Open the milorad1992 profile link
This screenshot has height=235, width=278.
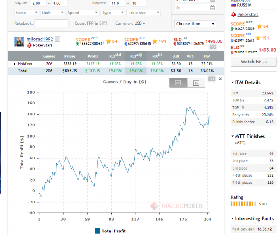(x=40, y=39)
